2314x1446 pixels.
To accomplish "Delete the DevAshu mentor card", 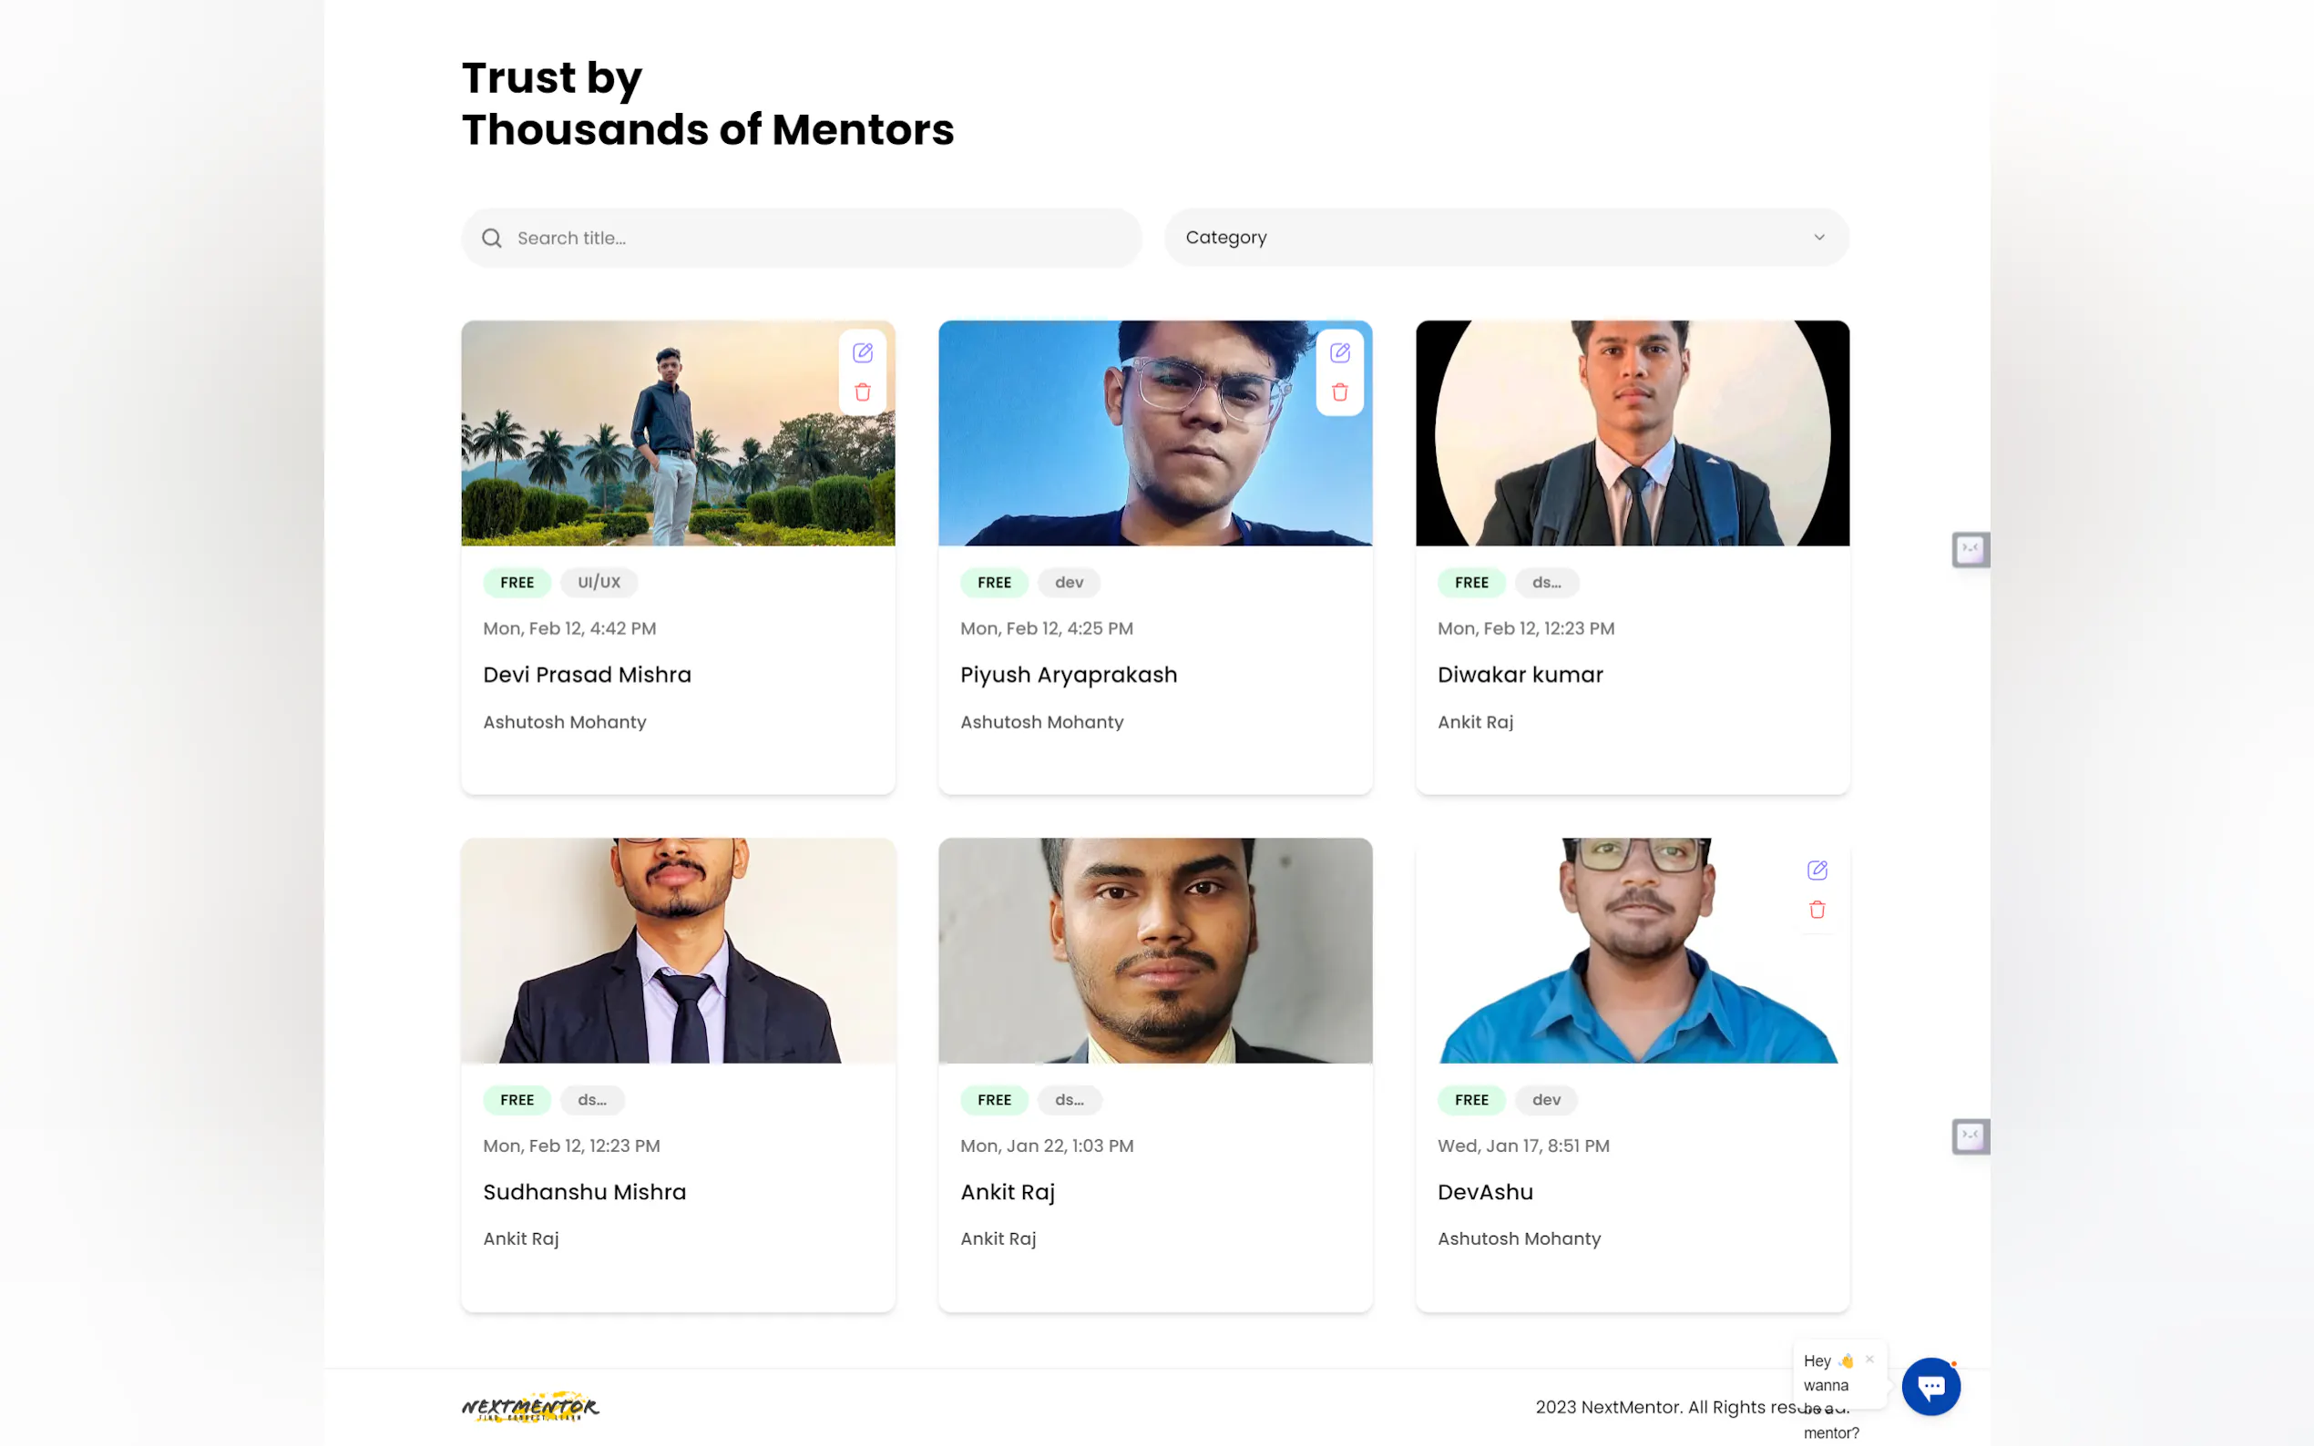I will (1817, 911).
